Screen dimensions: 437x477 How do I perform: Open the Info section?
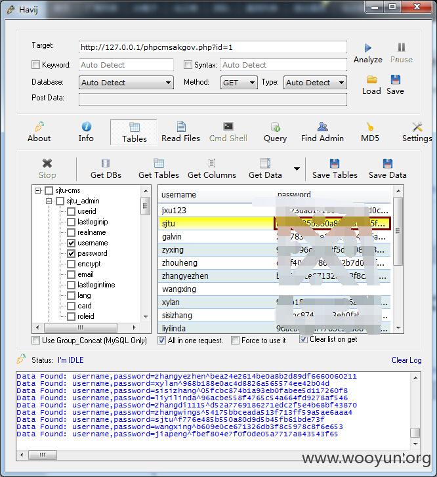tap(86, 133)
